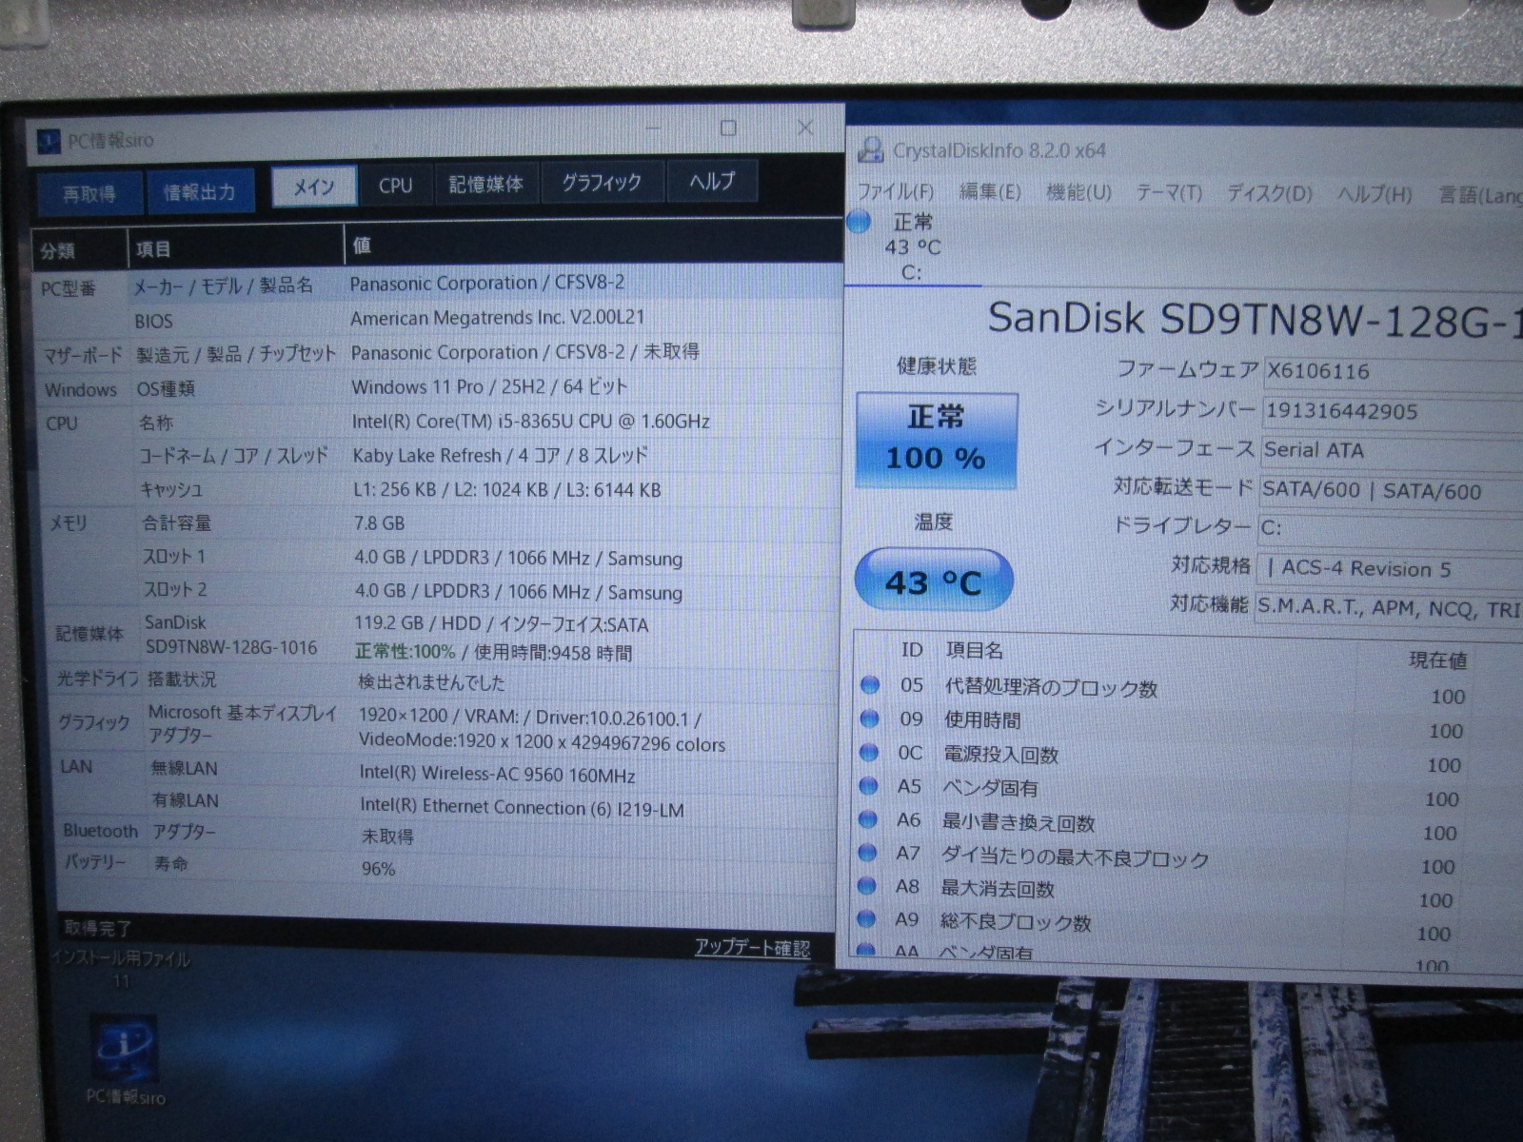This screenshot has height=1142, width=1523.
Task: Click status dot for A6 最小書き換え回数
Action: [868, 819]
